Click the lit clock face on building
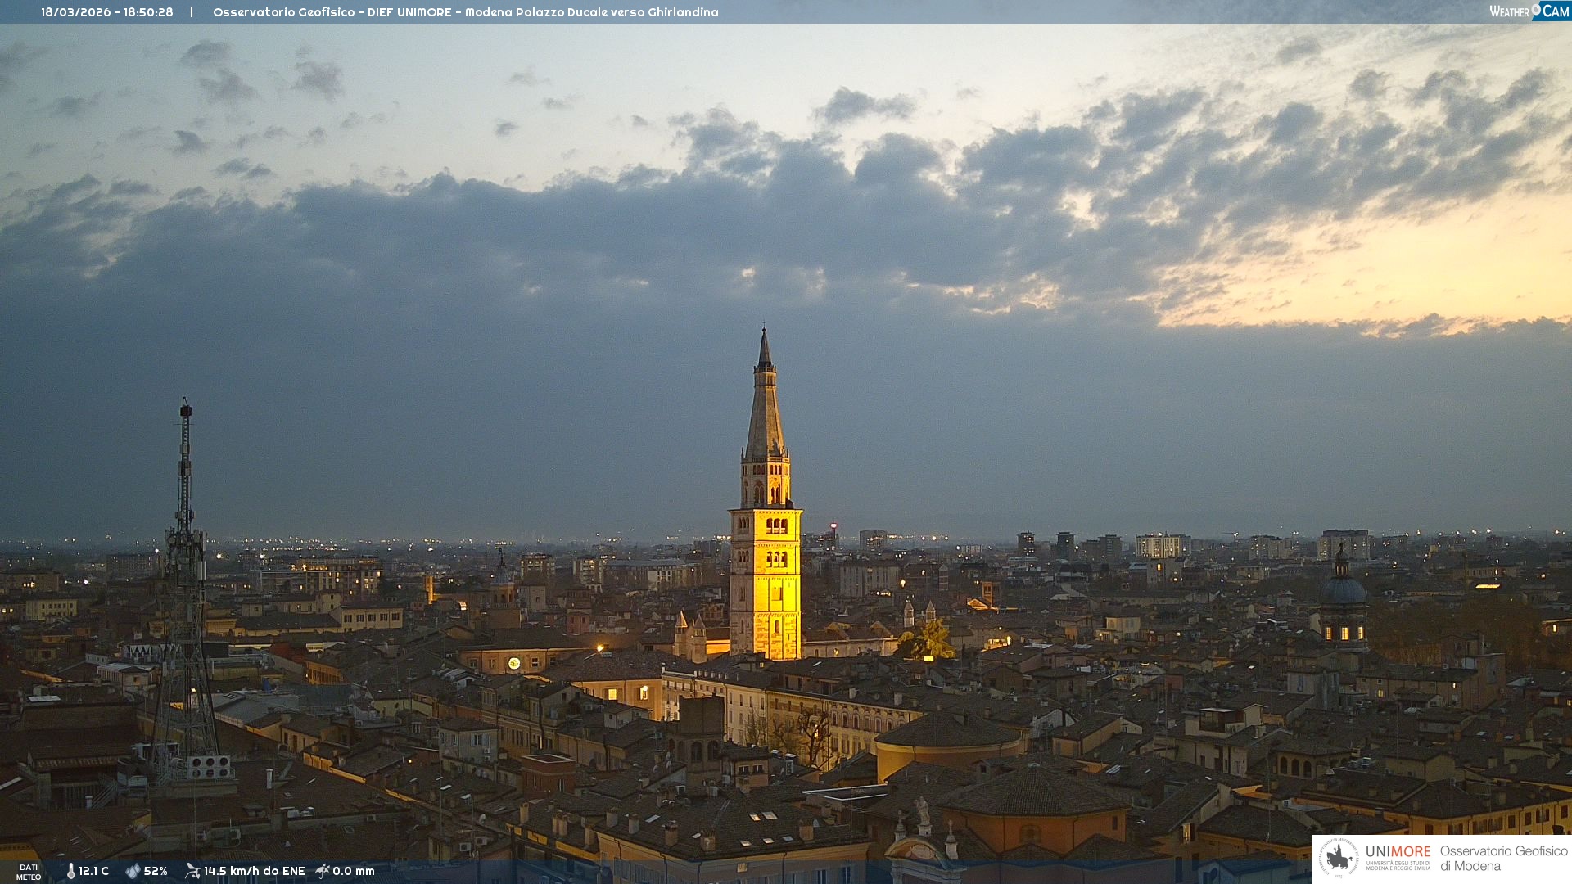Viewport: 1572px width, 884px height. click(x=514, y=663)
